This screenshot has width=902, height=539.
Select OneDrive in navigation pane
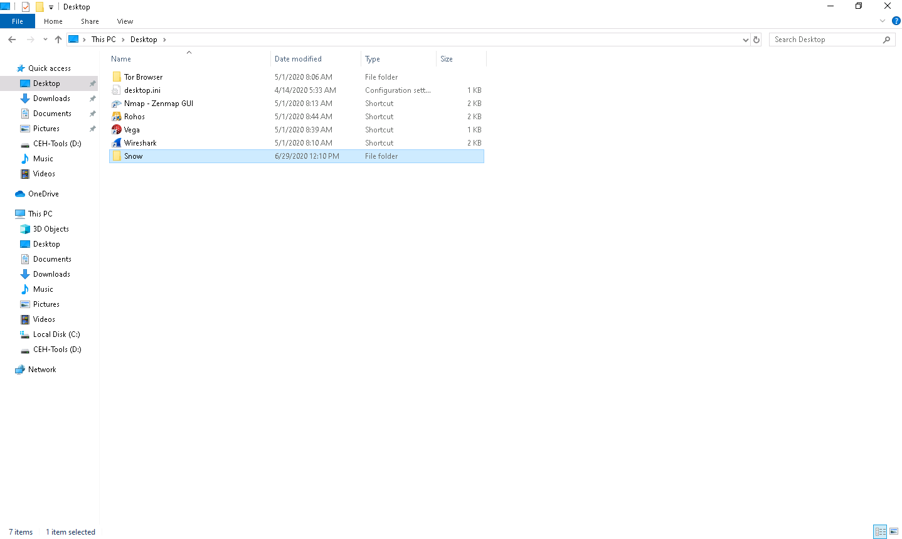43,194
